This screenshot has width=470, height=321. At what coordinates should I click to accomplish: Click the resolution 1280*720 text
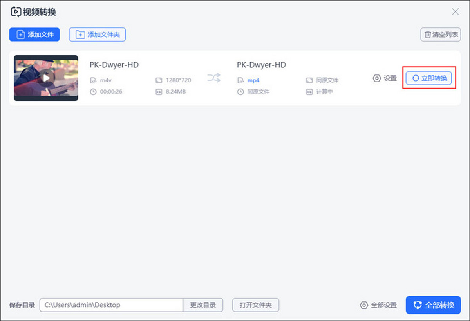[x=178, y=80]
